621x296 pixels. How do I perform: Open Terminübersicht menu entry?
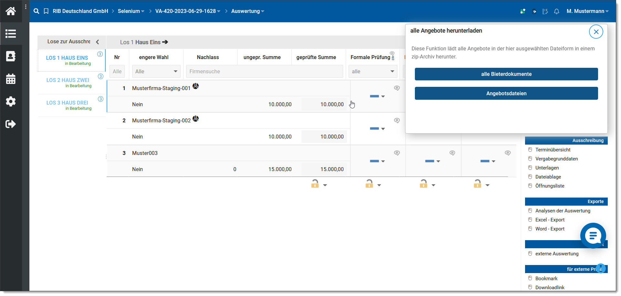pyautogui.click(x=553, y=150)
